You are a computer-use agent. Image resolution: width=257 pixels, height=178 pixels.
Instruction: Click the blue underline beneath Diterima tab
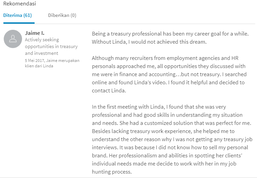19,23
